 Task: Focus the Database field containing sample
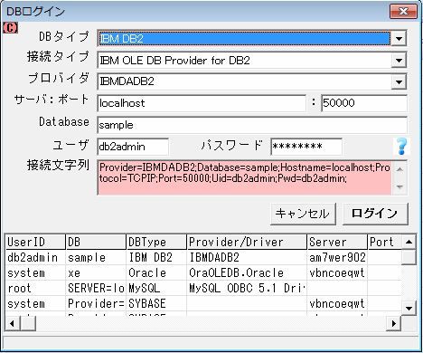pos(252,125)
